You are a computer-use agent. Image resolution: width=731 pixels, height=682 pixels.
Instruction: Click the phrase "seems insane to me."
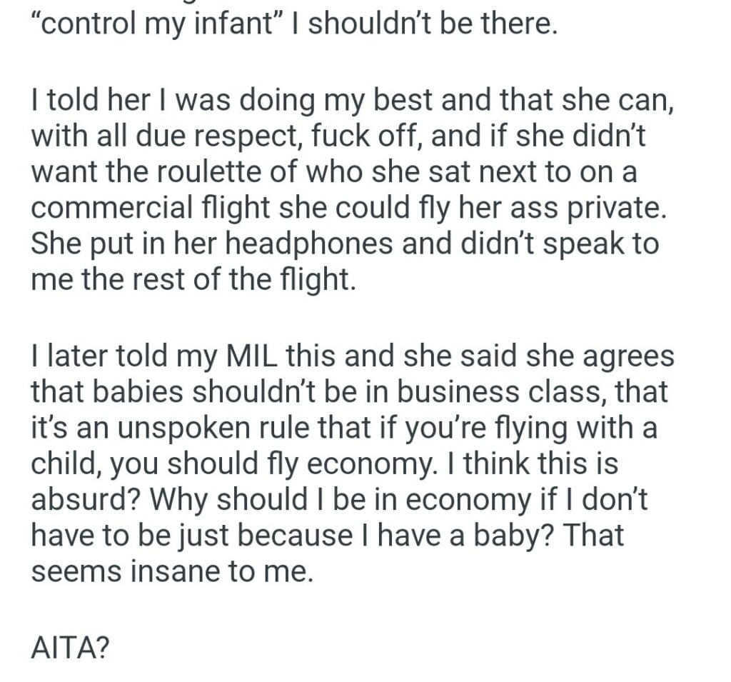[172, 573]
